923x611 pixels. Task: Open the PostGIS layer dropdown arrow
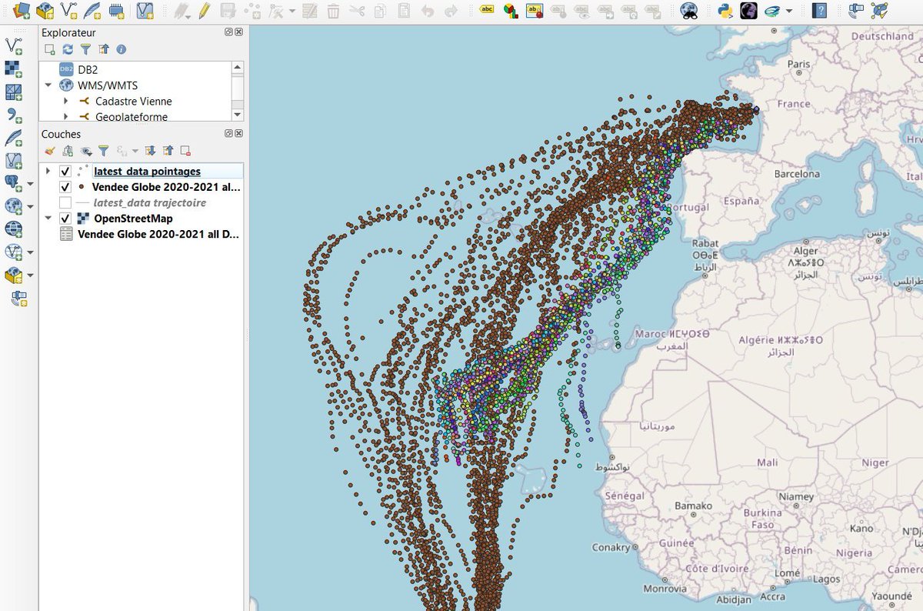tap(30, 184)
